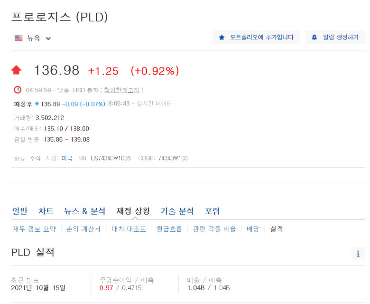Click the red clock icon by timestamp
The width and height of the screenshot is (370, 304).
(18, 90)
